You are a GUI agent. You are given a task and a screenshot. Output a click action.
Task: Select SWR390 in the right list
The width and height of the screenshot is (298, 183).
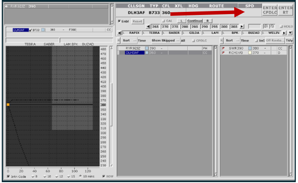pos(254,48)
